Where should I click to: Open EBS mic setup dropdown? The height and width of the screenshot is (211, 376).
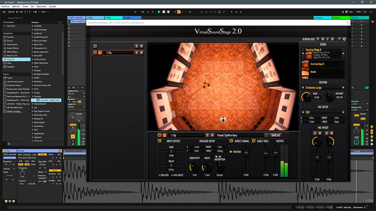tap(323, 112)
